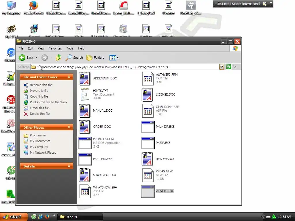Screen dimensions: 295x221
Task: Open the Edit menu
Action: point(31,48)
